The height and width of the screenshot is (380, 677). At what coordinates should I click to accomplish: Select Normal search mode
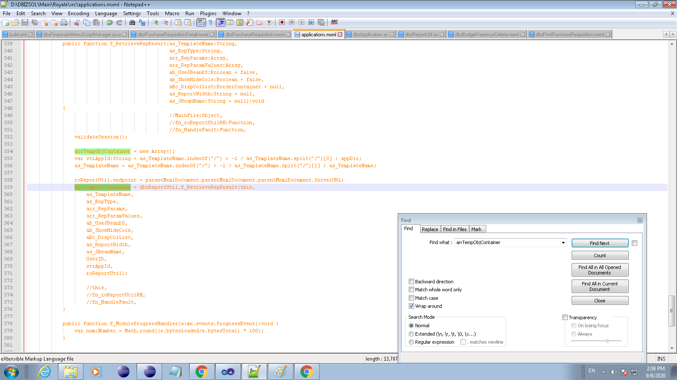(x=411, y=326)
